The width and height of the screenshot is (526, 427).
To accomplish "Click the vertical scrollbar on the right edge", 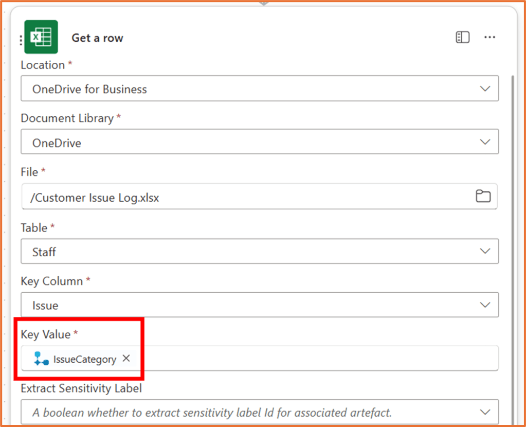I will pos(514,206).
